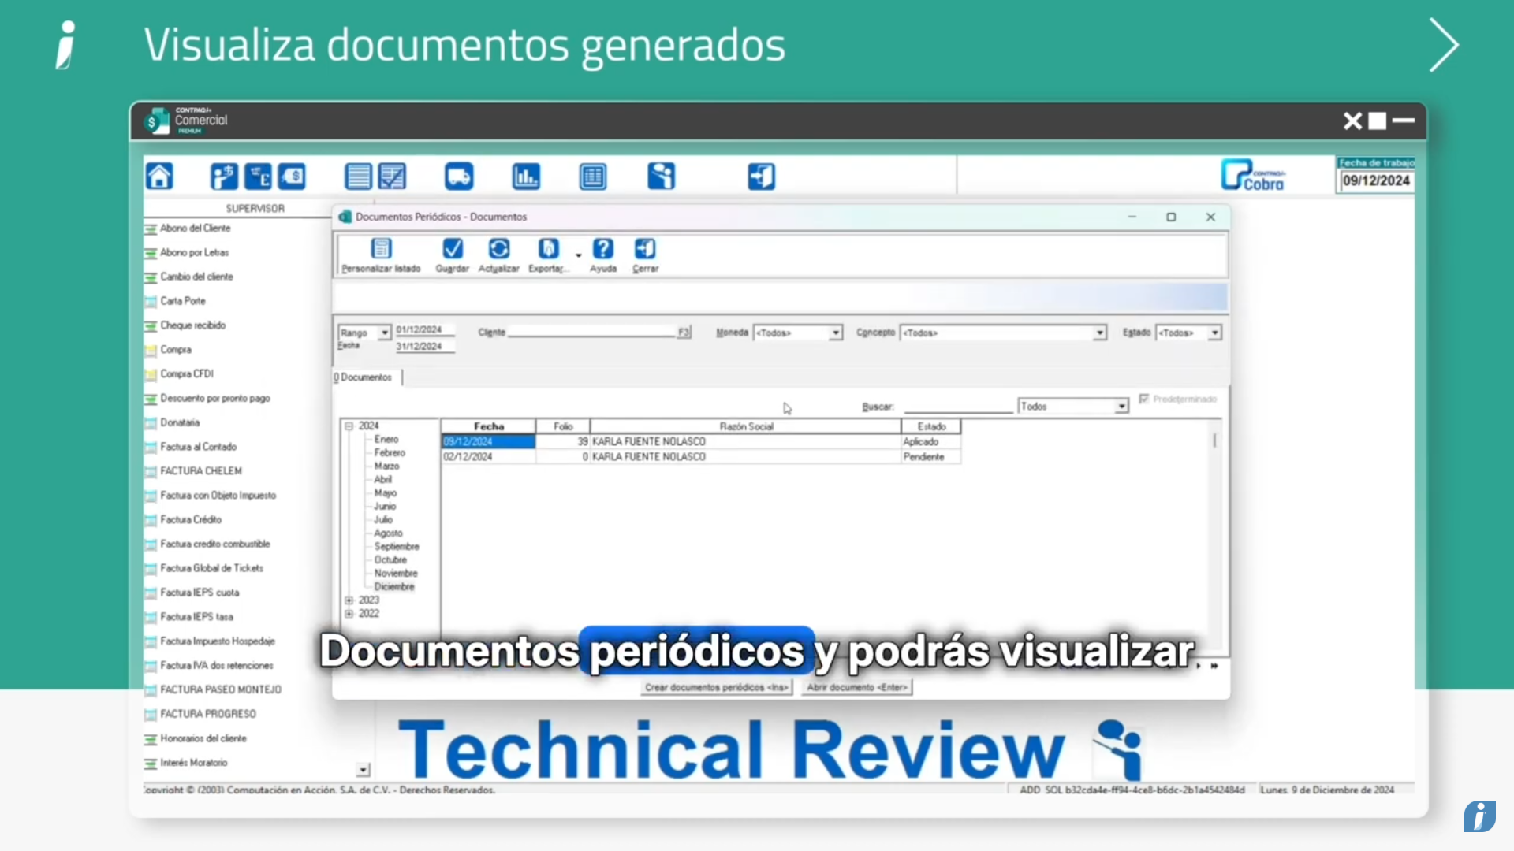Open the Estado dropdown
This screenshot has width=1514, height=851.
[x=1214, y=333]
